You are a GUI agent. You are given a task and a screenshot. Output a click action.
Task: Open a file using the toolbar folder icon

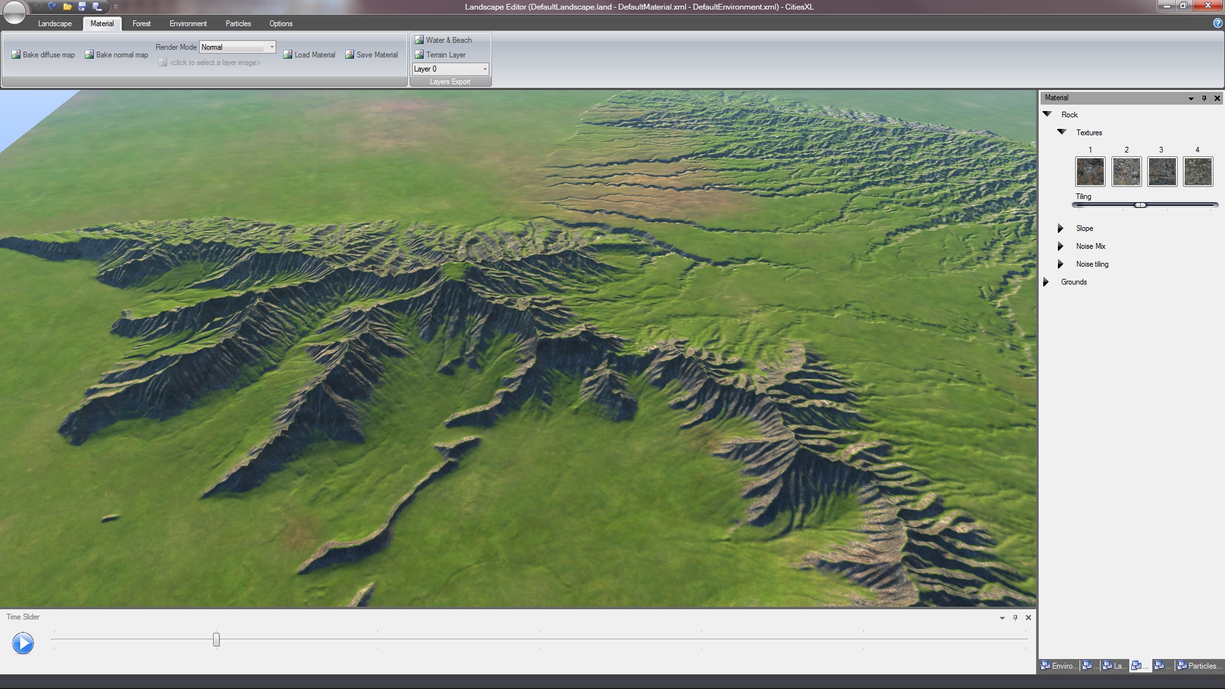click(67, 6)
